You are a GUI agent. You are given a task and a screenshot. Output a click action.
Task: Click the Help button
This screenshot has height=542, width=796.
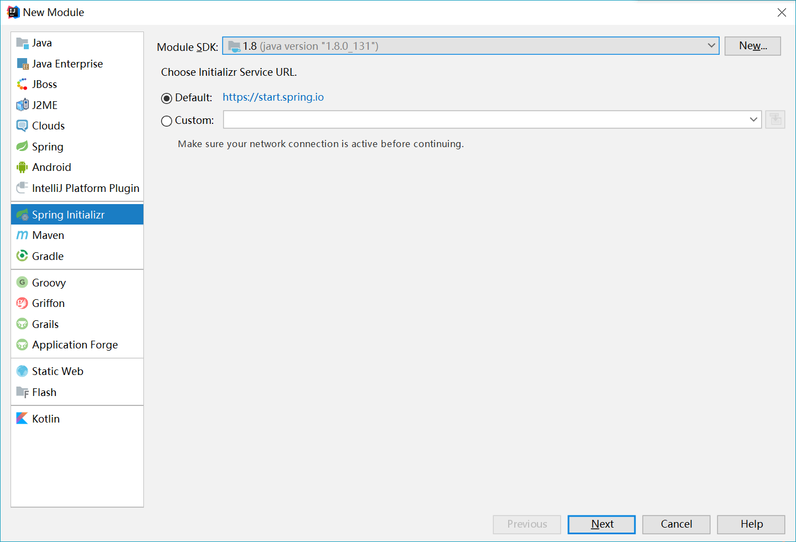click(x=751, y=524)
